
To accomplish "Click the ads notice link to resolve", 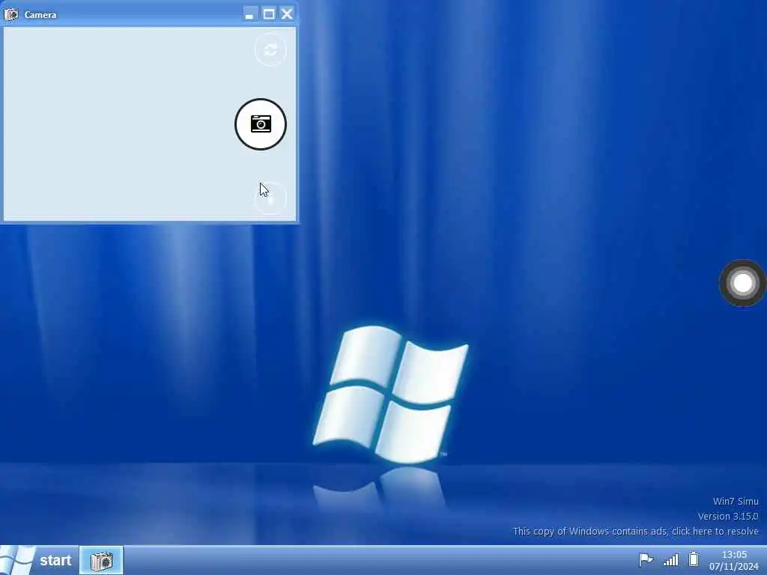I will (635, 531).
